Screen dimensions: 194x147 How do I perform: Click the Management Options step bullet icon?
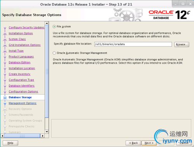pos(5,103)
